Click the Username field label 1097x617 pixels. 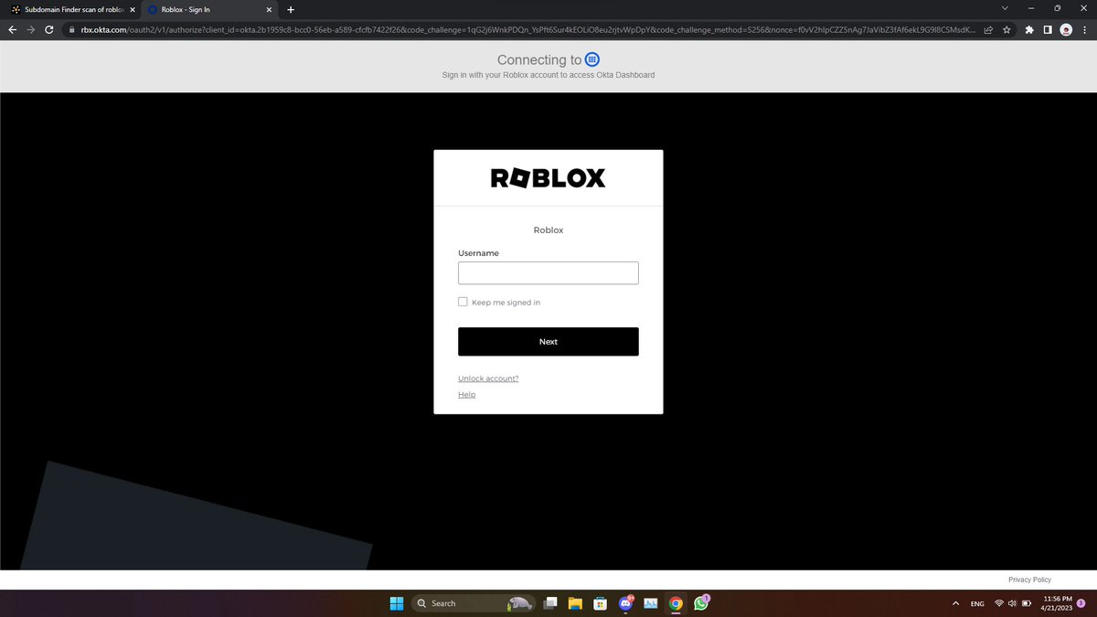pyautogui.click(x=478, y=253)
